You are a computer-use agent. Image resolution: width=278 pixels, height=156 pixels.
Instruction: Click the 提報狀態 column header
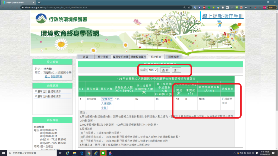coord(227,89)
